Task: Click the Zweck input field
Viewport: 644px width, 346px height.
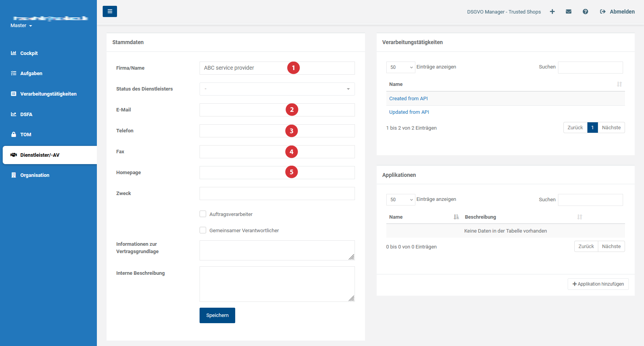Action: [x=277, y=194]
